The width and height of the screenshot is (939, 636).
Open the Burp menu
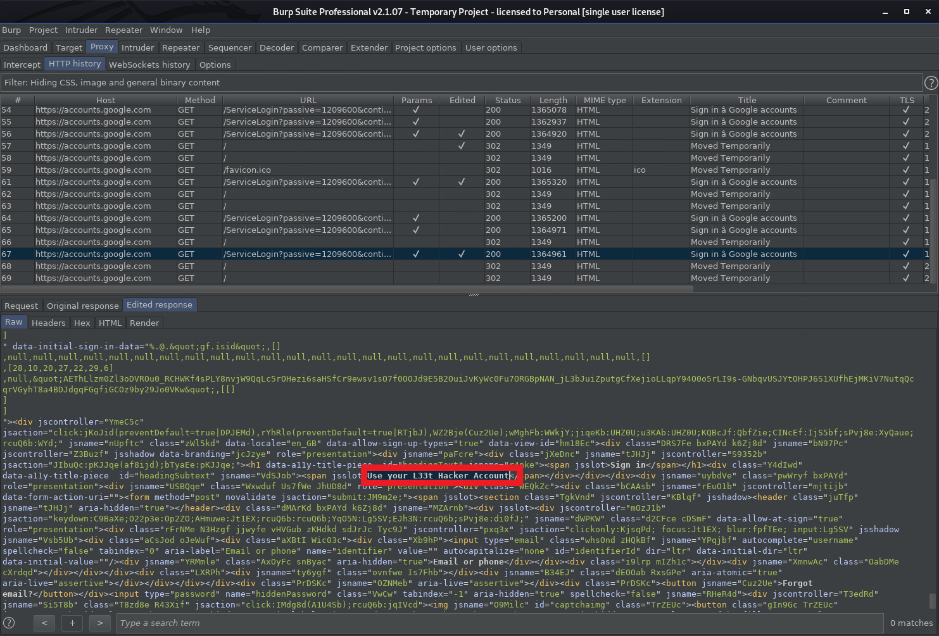[11, 30]
